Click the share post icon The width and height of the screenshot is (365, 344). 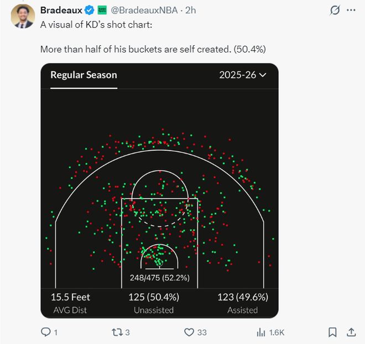(351, 332)
